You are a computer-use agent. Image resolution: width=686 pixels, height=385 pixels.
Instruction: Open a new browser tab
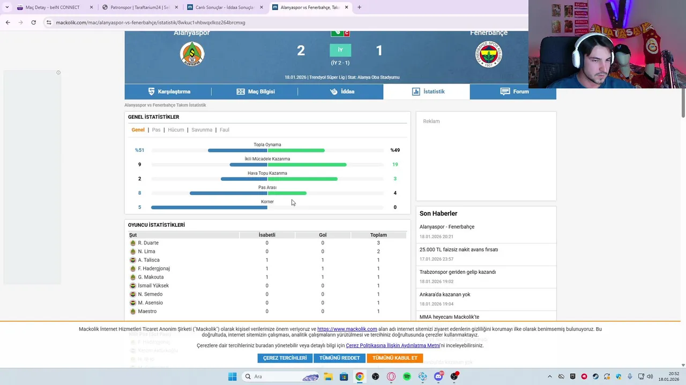pos(359,7)
